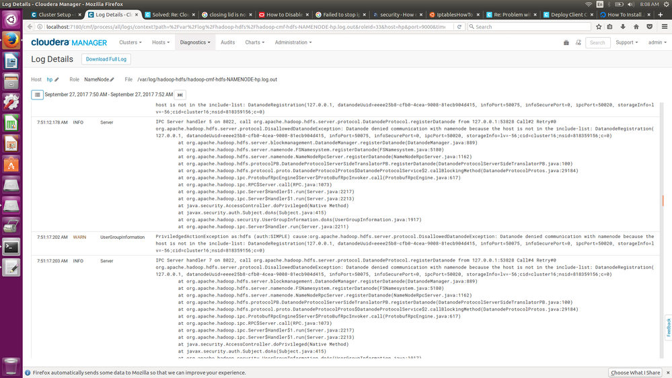
Task: Switch to 'How to Disable' tab
Action: click(x=284, y=15)
